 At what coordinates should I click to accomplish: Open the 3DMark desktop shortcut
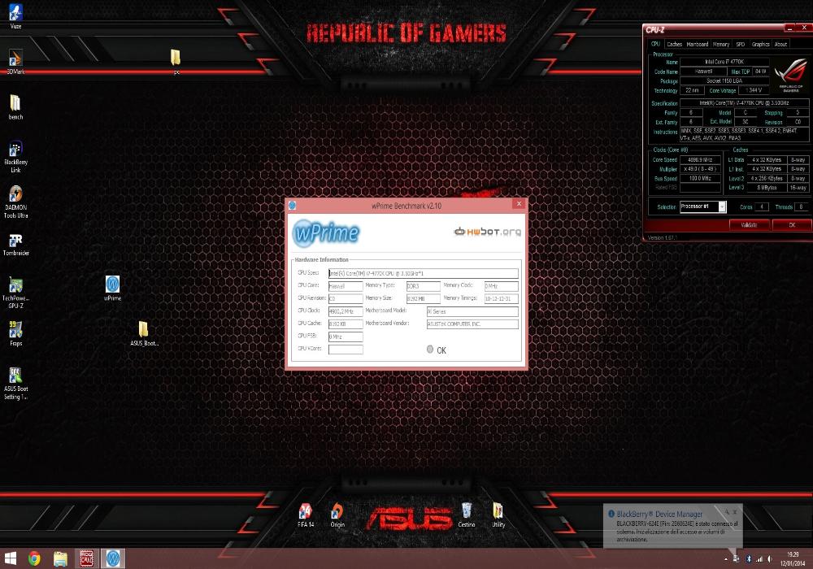15,61
